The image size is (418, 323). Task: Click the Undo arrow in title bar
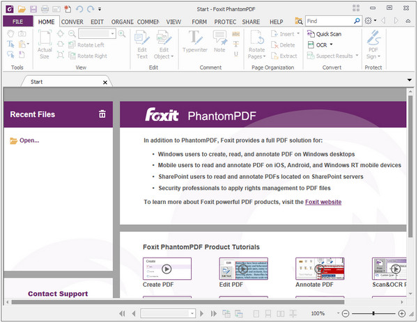(x=78, y=9)
